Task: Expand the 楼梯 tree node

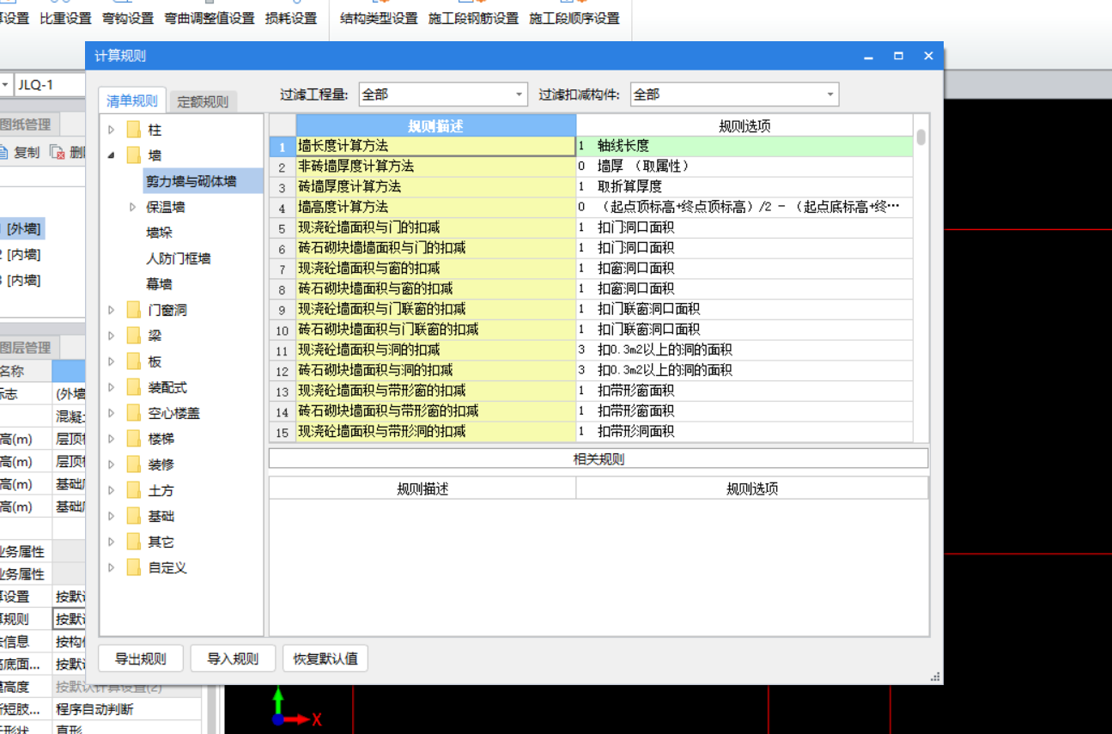Action: 111,439
